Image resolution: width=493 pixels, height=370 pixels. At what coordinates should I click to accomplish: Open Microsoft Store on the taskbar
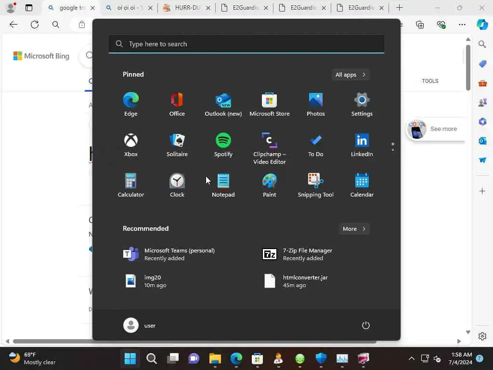click(257, 358)
